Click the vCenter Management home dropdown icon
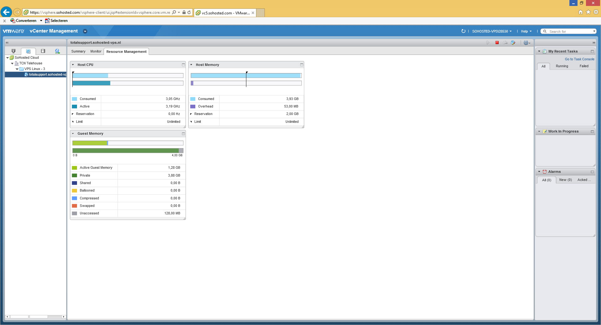Image resolution: width=601 pixels, height=325 pixels. pyautogui.click(x=85, y=31)
